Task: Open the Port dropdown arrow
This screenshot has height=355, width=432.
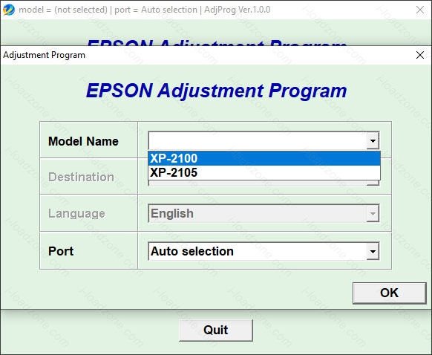Action: click(x=373, y=251)
